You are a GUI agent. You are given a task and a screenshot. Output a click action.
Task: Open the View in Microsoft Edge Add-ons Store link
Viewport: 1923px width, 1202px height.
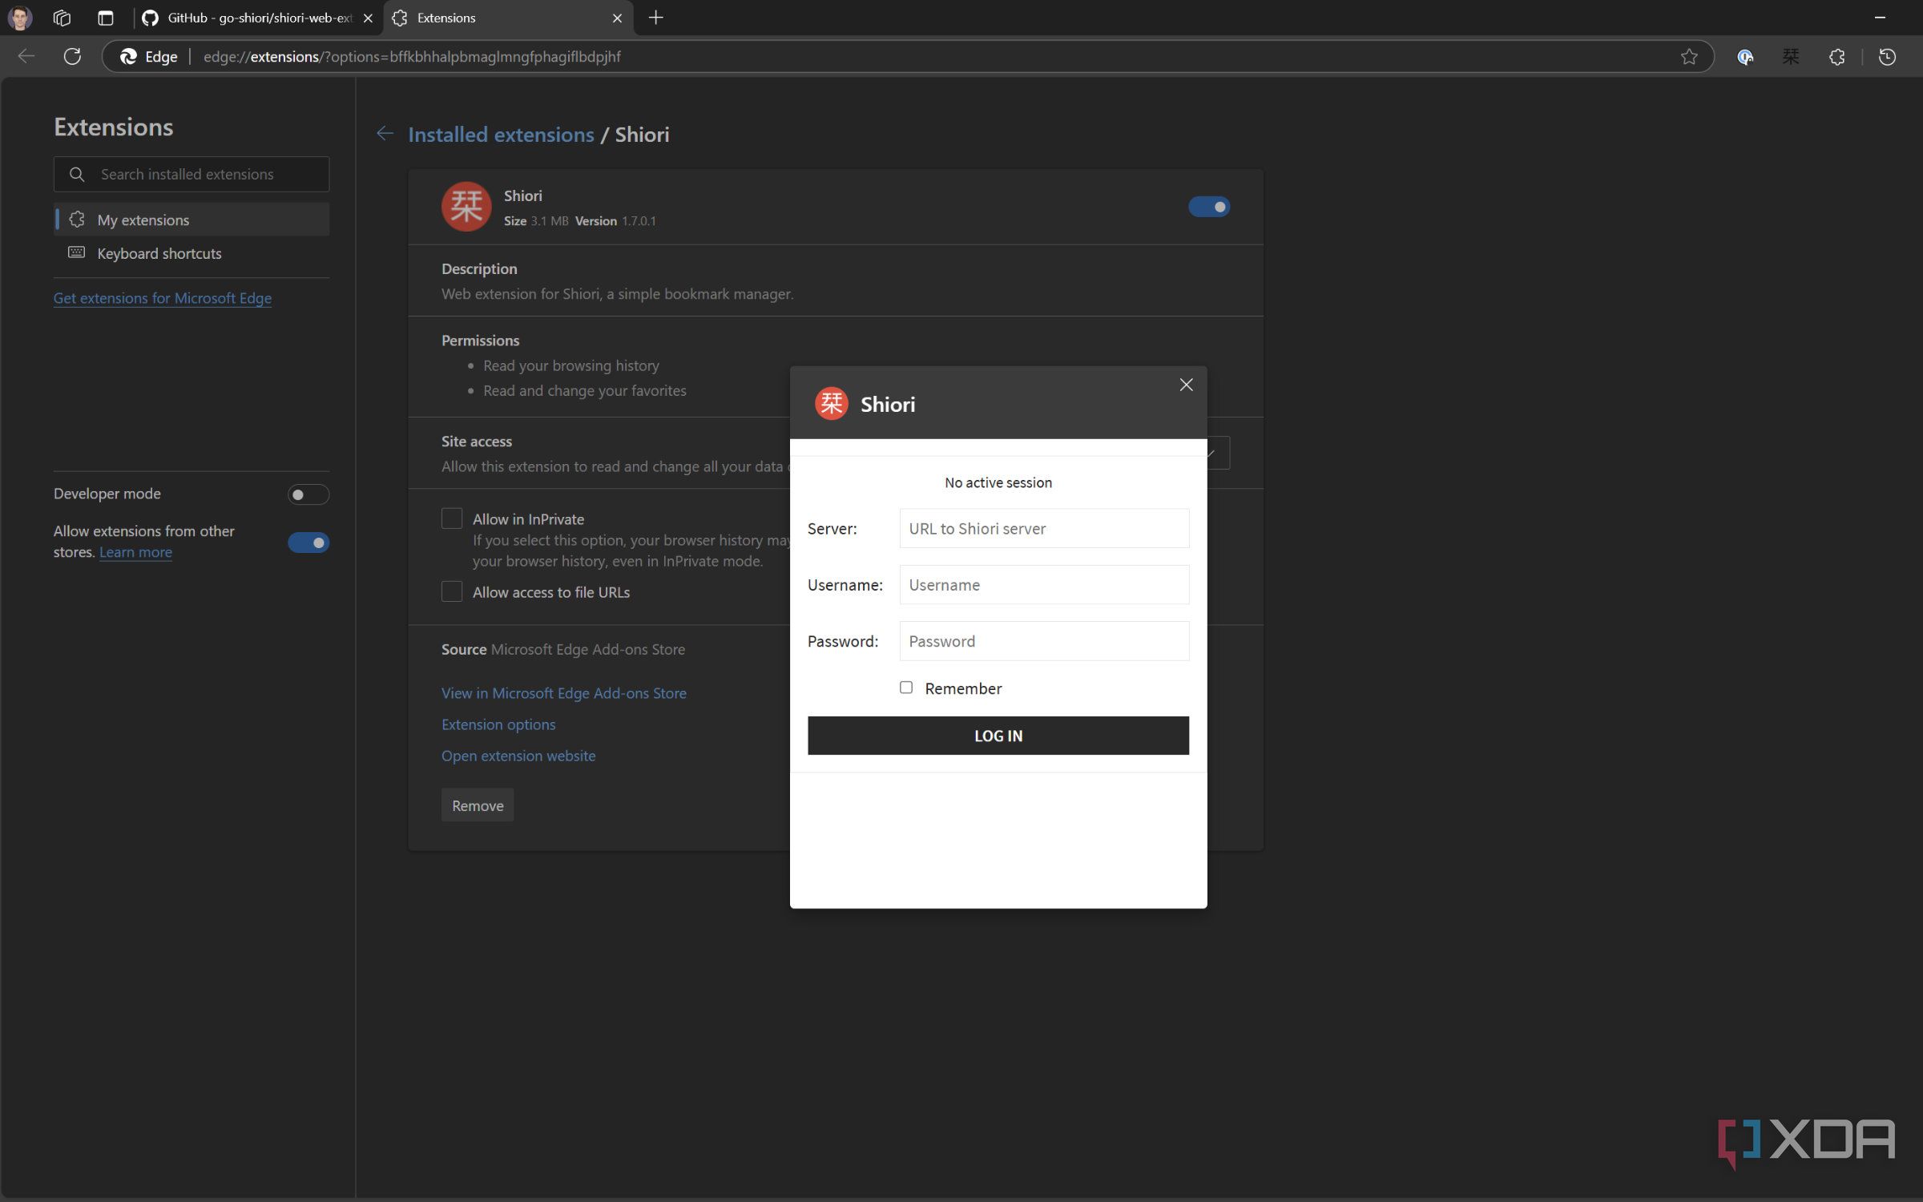tap(564, 692)
